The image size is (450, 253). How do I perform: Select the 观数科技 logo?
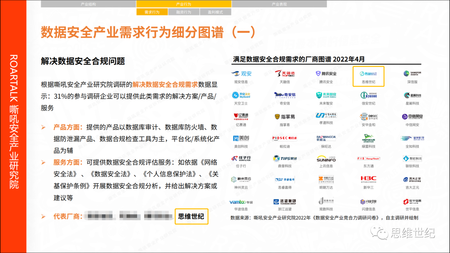(326, 201)
